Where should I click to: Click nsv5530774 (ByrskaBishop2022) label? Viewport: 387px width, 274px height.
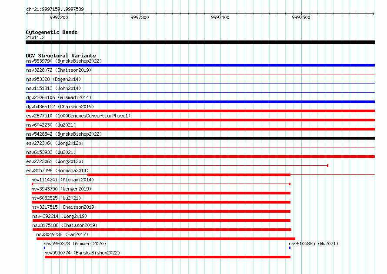point(82,253)
